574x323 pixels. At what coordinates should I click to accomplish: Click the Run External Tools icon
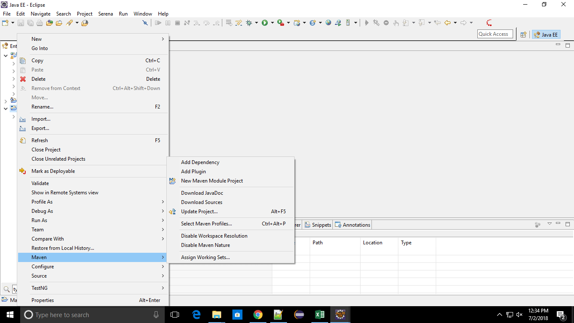coord(281,23)
